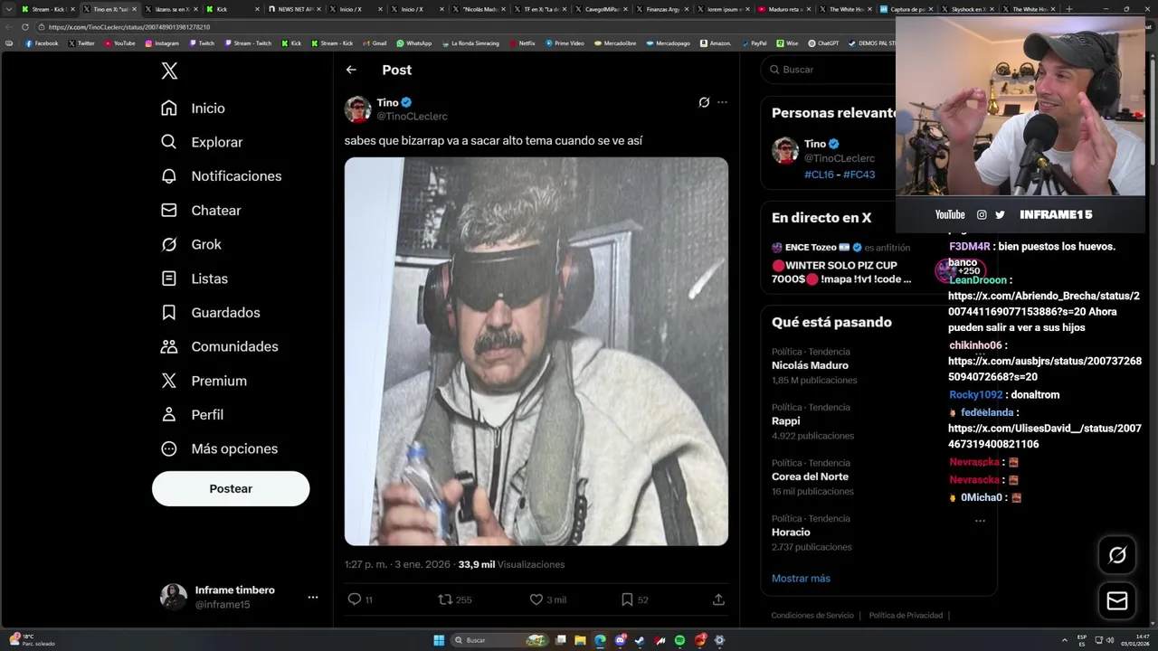Open the YouTube bookmark

[x=120, y=42]
